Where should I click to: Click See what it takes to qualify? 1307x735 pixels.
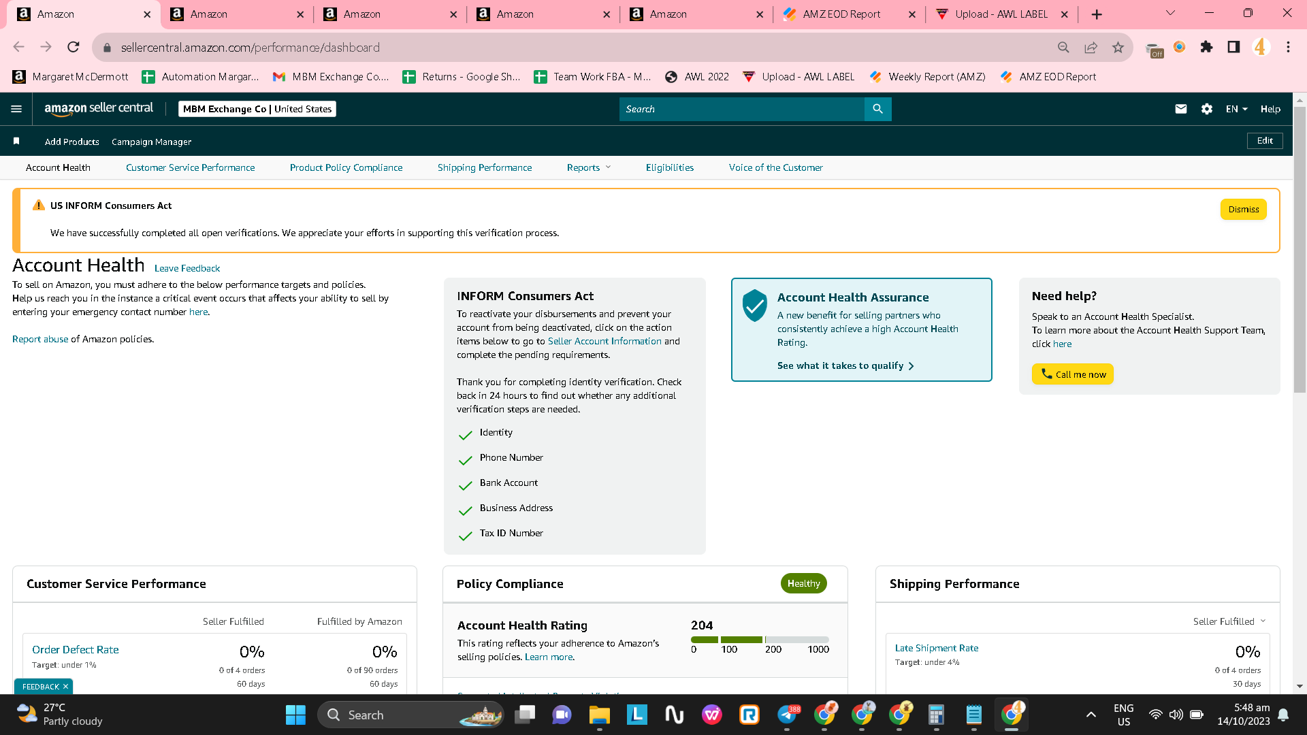(845, 365)
